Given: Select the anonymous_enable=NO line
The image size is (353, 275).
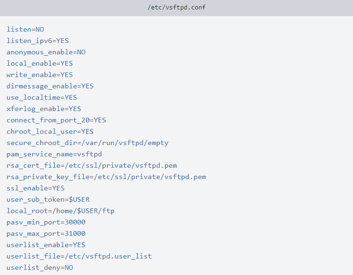Looking at the screenshot, I should [x=46, y=52].
